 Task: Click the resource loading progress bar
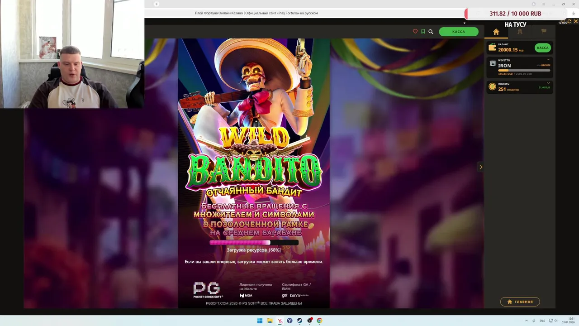tap(254, 243)
